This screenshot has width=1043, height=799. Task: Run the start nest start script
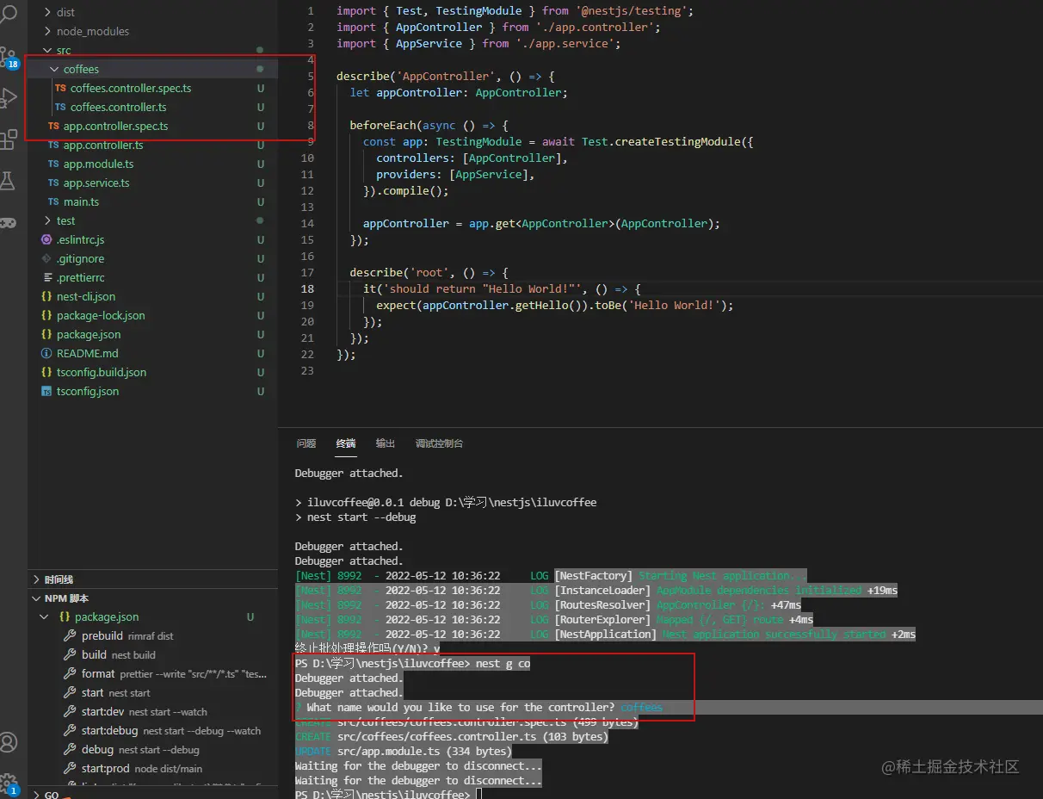pos(116,692)
